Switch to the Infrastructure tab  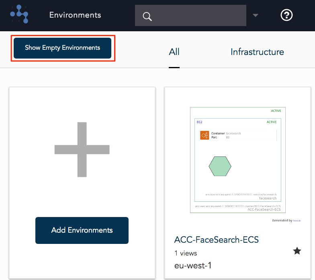coord(257,52)
